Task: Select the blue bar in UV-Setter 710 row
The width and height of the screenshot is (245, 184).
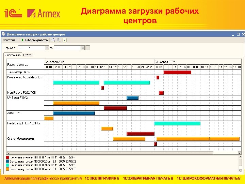Action: pos(132,98)
